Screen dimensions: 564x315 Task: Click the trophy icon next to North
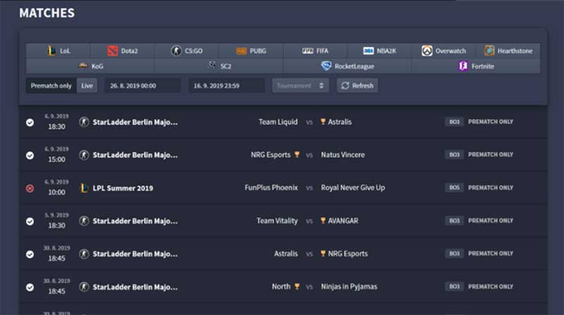click(297, 286)
